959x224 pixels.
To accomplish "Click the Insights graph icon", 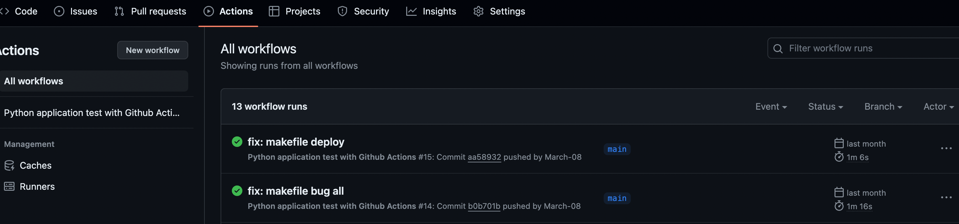I will coord(411,12).
